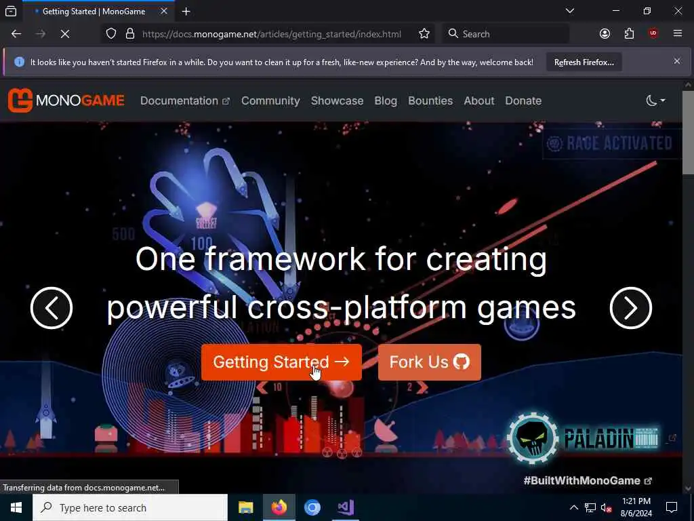
Task: Open muted volume tray icon
Action: [607, 507]
